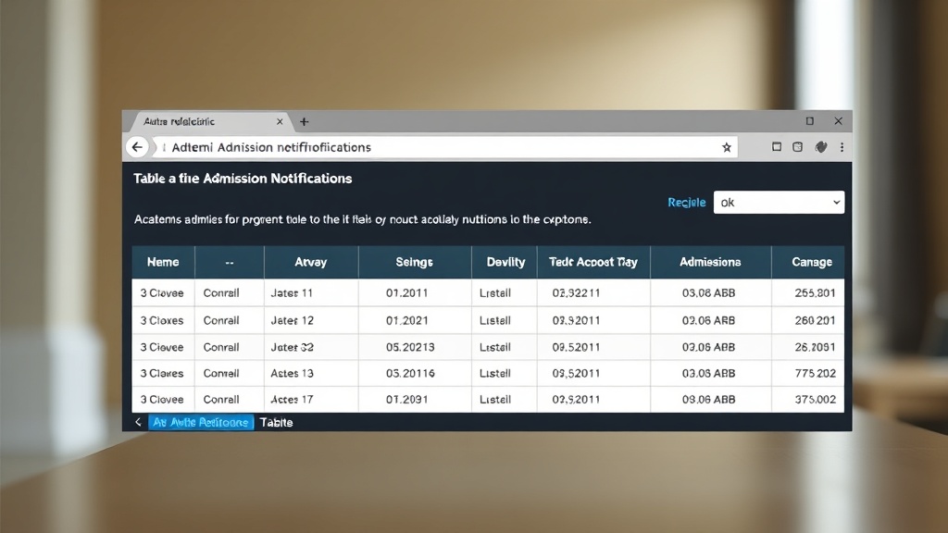Click the 775.202 cell in last column
The image size is (948, 533).
(815, 373)
